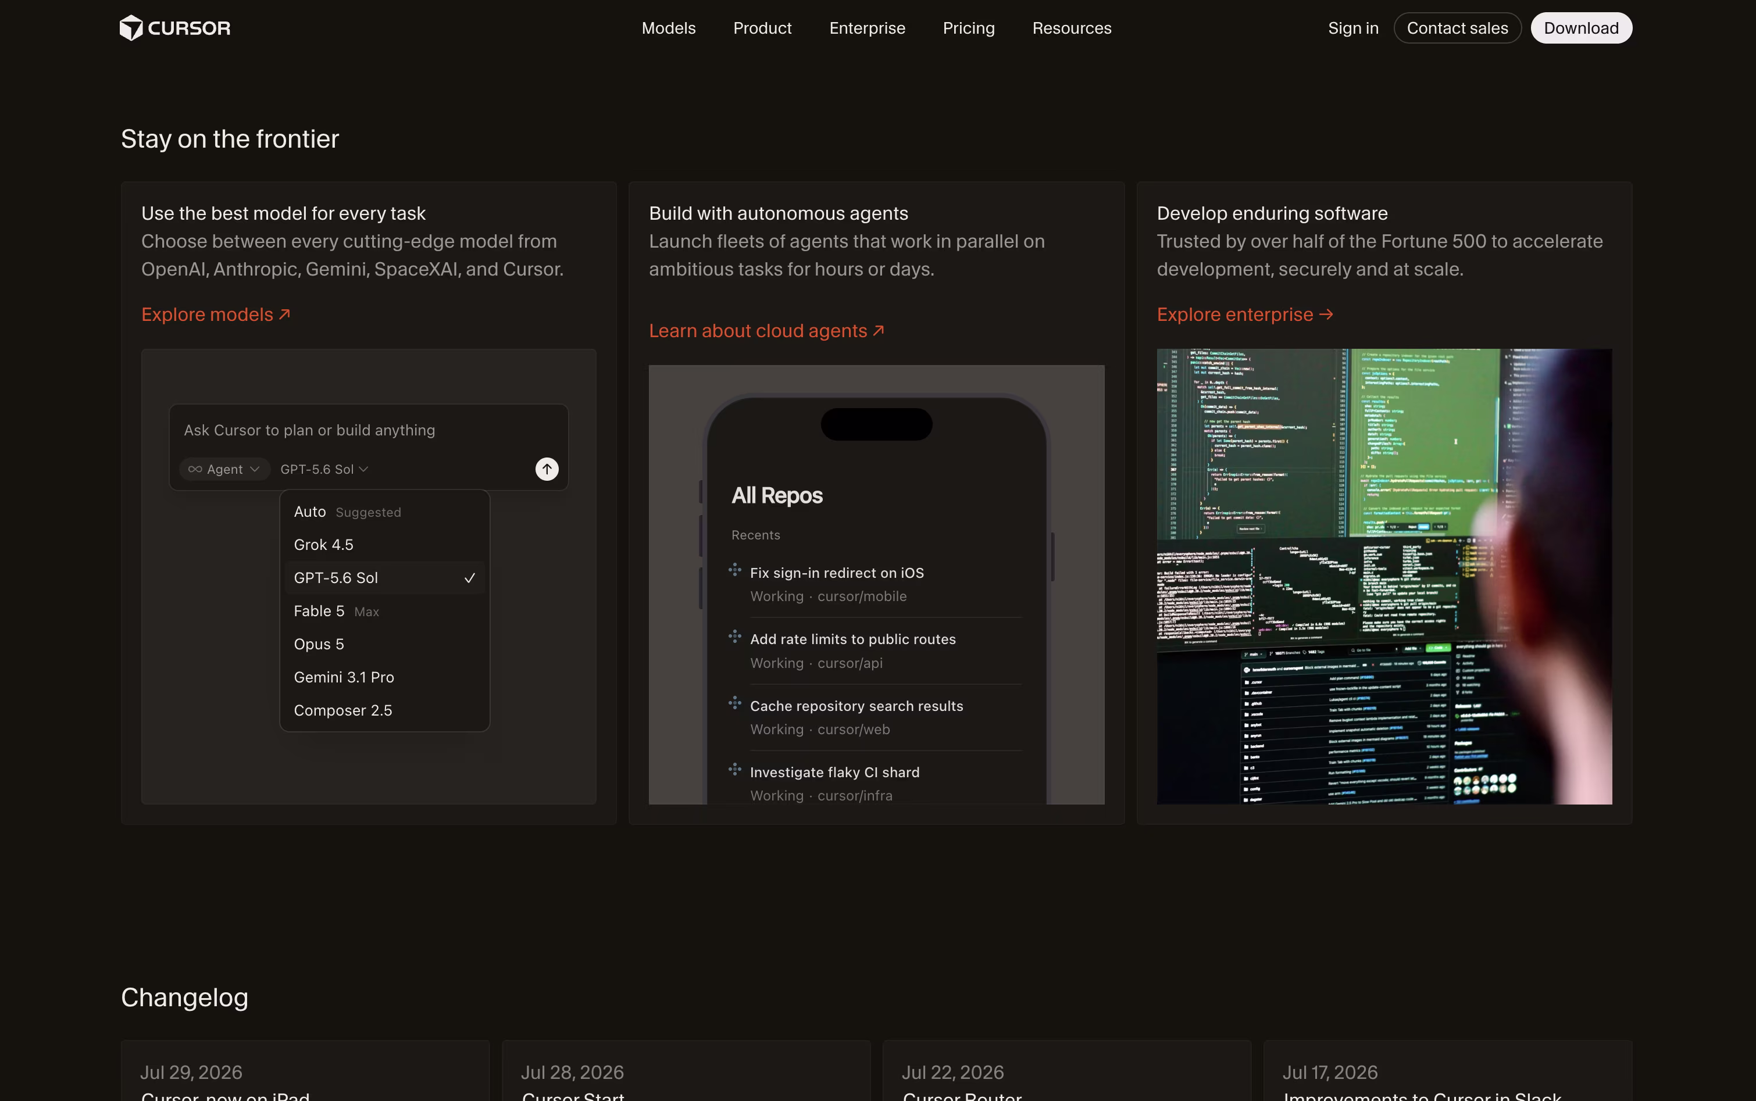
Task: Click the status icon beside Add rate limits
Action: [x=735, y=637]
